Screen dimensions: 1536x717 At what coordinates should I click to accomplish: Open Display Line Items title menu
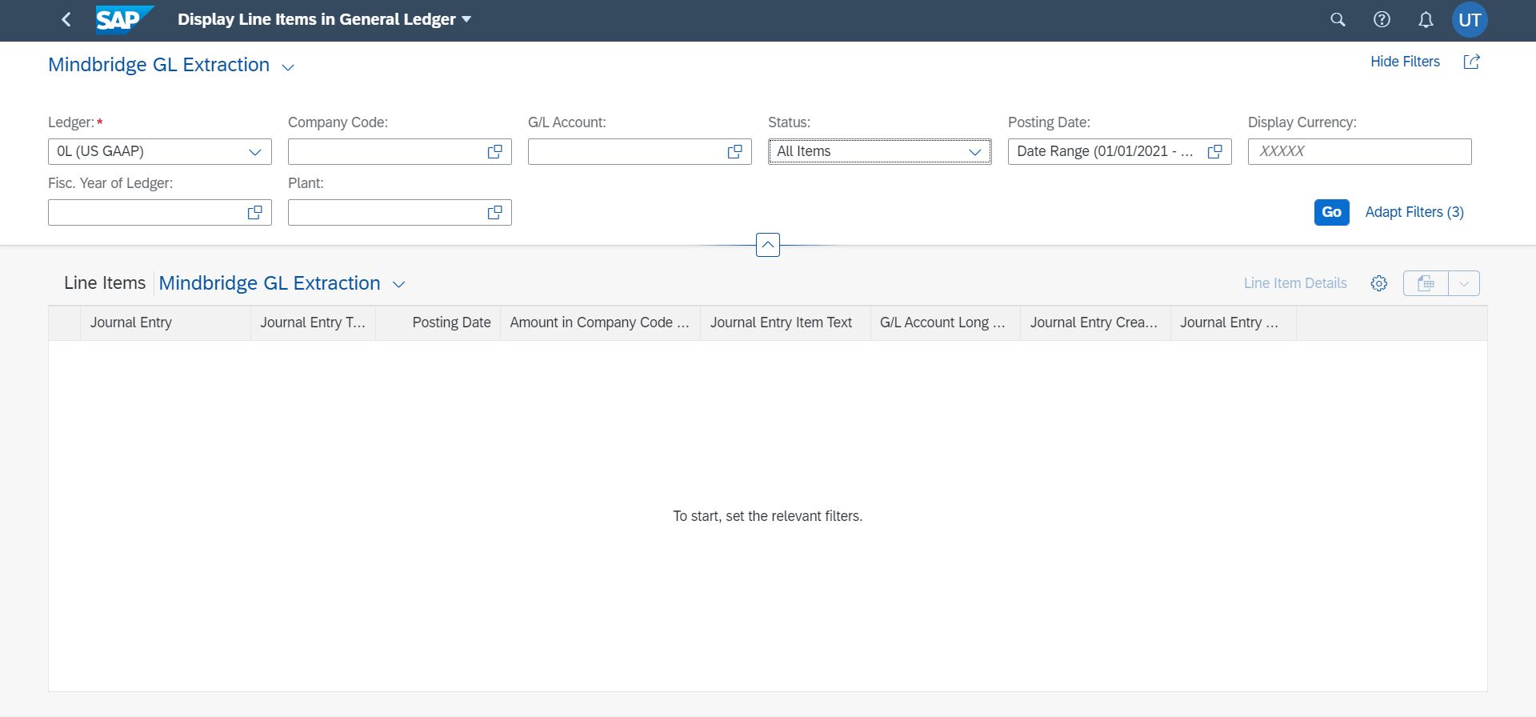[x=324, y=19]
